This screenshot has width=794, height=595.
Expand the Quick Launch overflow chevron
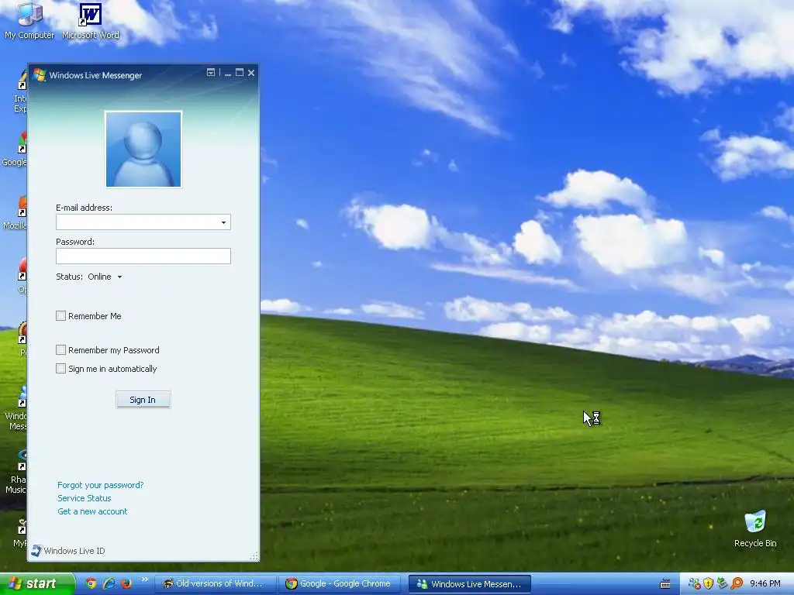tap(144, 580)
